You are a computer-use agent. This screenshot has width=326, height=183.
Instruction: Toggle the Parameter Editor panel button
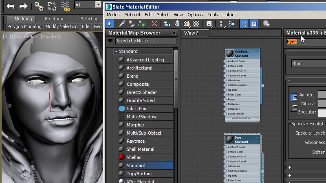(x=253, y=24)
